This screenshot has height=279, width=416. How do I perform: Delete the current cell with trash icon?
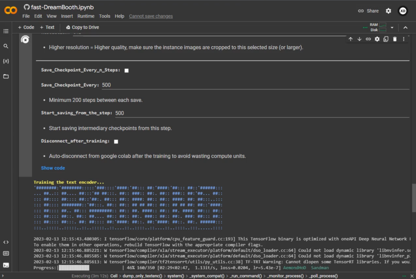pyautogui.click(x=395, y=39)
